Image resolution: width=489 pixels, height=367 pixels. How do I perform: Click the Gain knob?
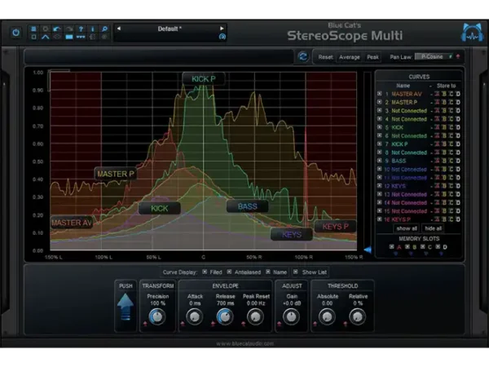point(291,316)
